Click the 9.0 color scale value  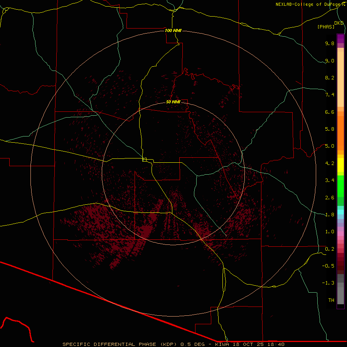(x=330, y=61)
